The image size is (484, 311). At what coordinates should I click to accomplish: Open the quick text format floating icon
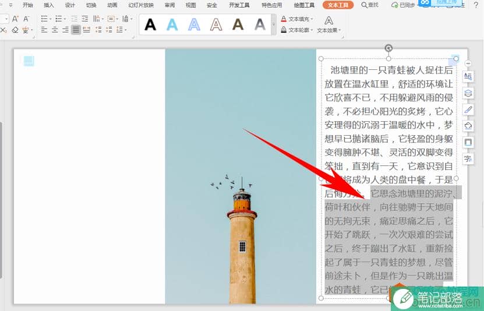tap(468, 76)
